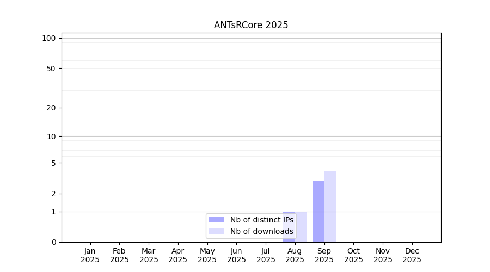Click the Aug 2025 downloads bar
Image resolution: width=490 pixels, height=272 pixels.
(x=301, y=227)
